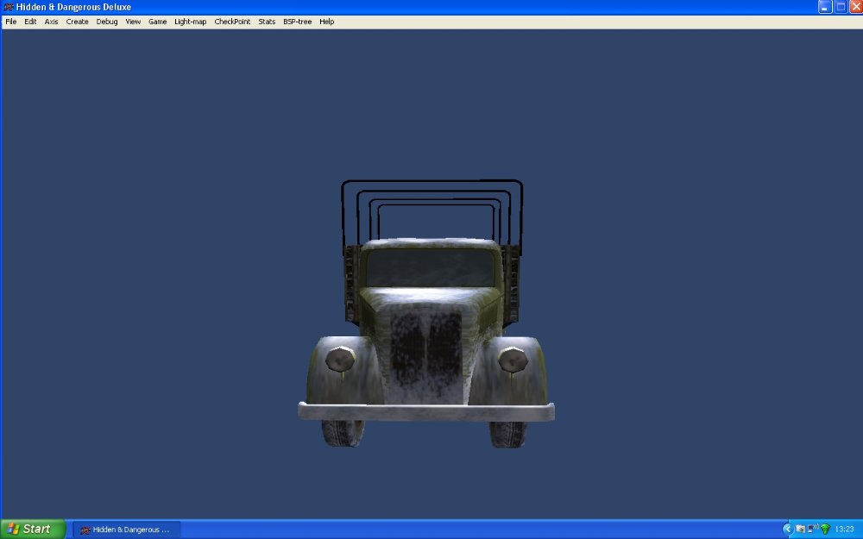Click the tray icon next to the chevron

tap(800, 530)
